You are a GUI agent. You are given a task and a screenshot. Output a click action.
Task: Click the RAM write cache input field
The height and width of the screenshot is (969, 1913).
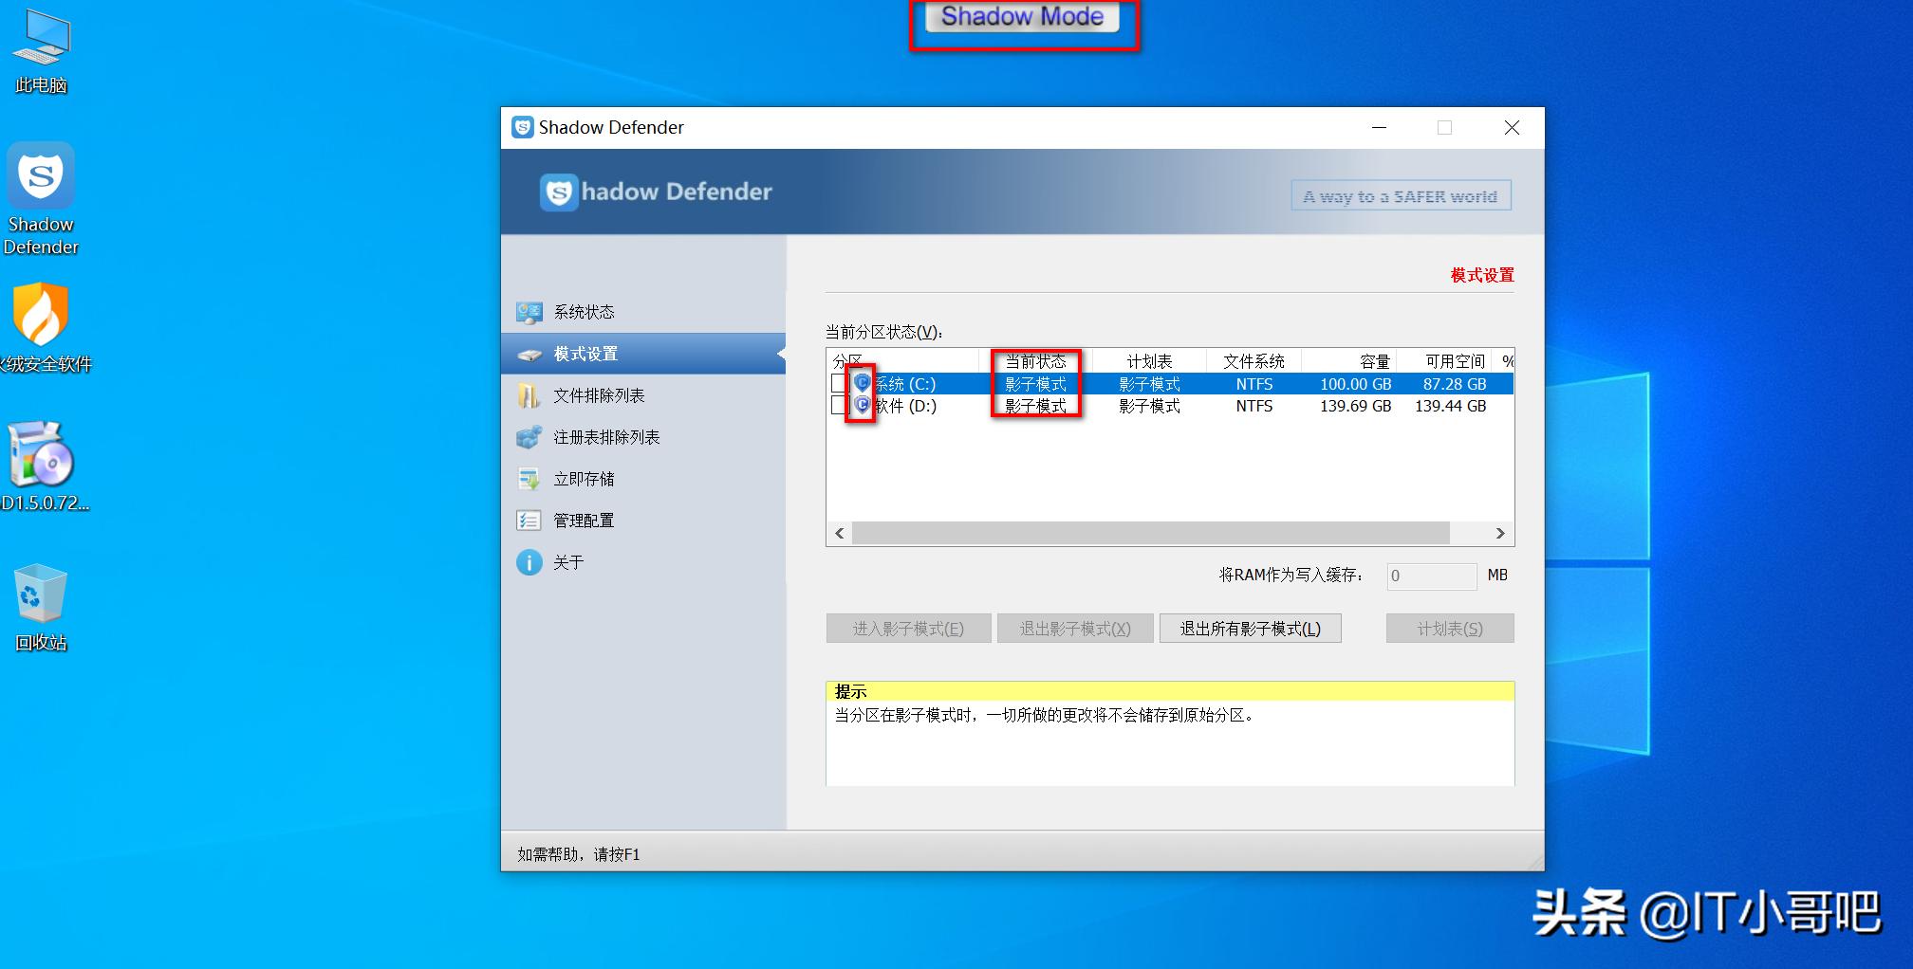pyautogui.click(x=1432, y=576)
